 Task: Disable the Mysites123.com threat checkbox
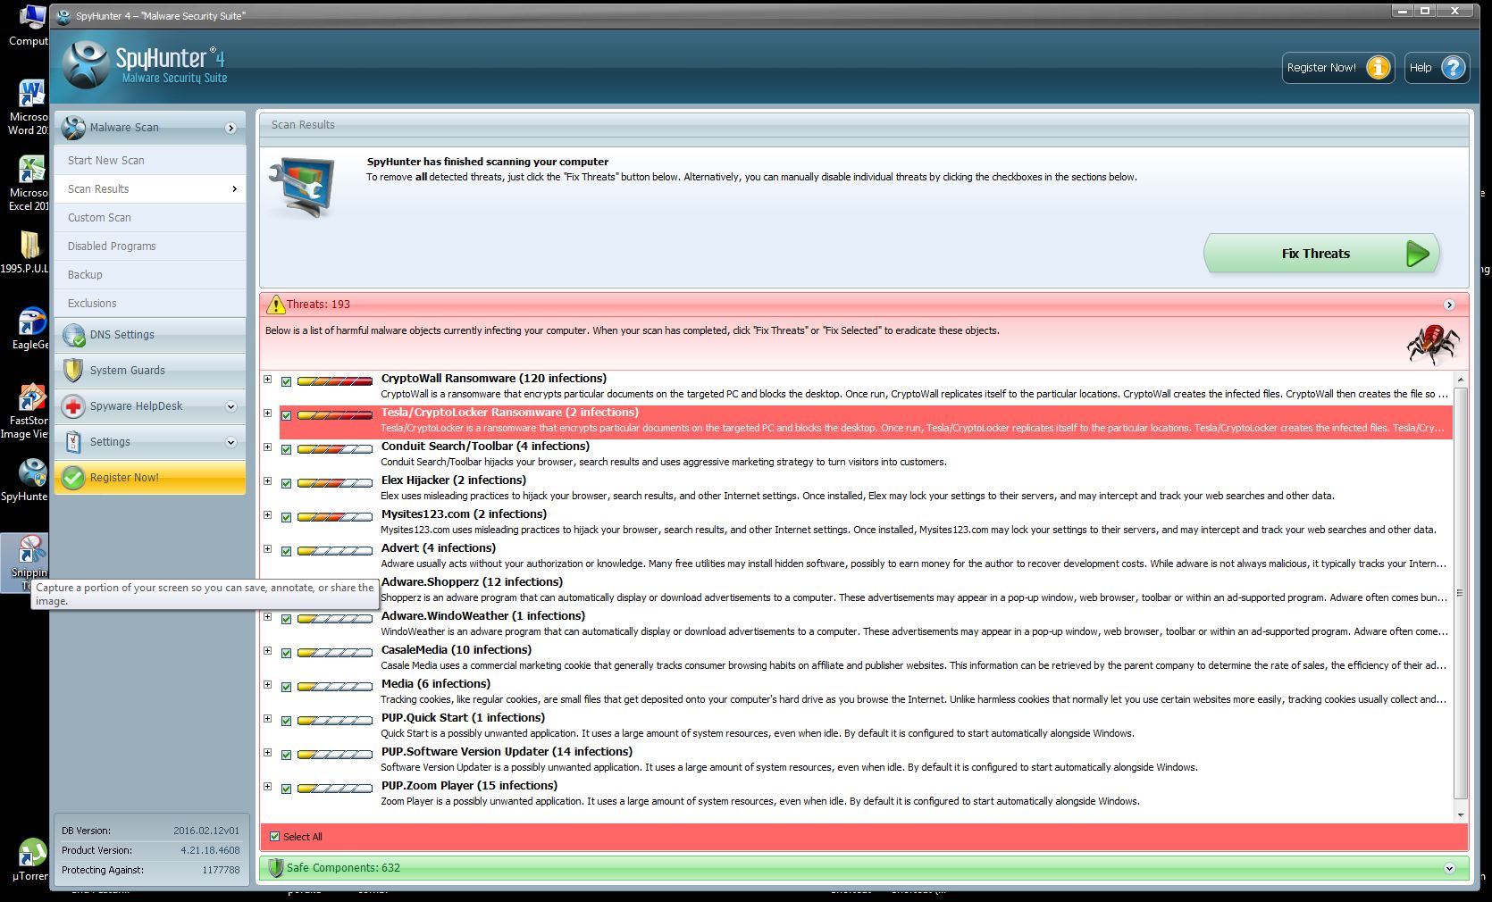(286, 517)
